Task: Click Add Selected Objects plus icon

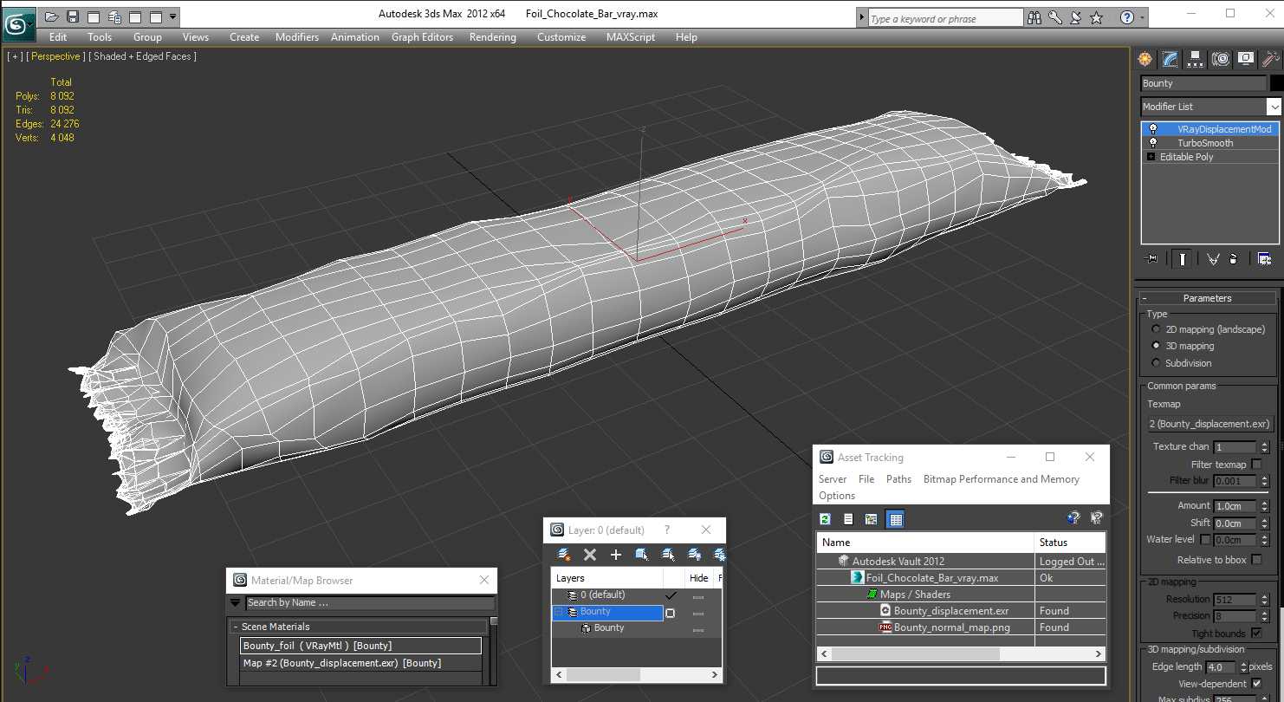Action: 616,555
